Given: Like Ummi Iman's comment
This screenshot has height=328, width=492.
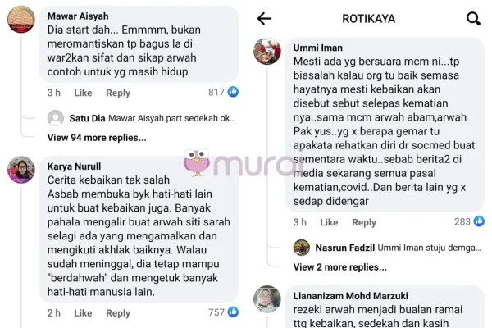Looking at the screenshot, I should pos(329,222).
